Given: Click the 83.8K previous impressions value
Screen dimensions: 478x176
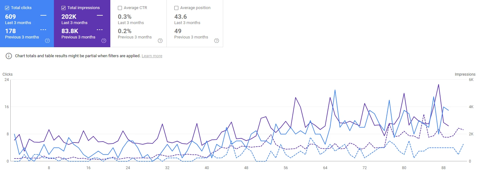Looking at the screenshot, I should coord(70,31).
